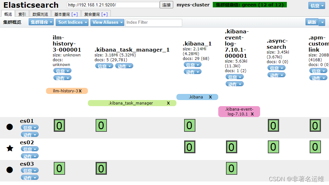Click the .kibana_1 index title
The image size is (329, 185).
pyautogui.click(x=197, y=44)
